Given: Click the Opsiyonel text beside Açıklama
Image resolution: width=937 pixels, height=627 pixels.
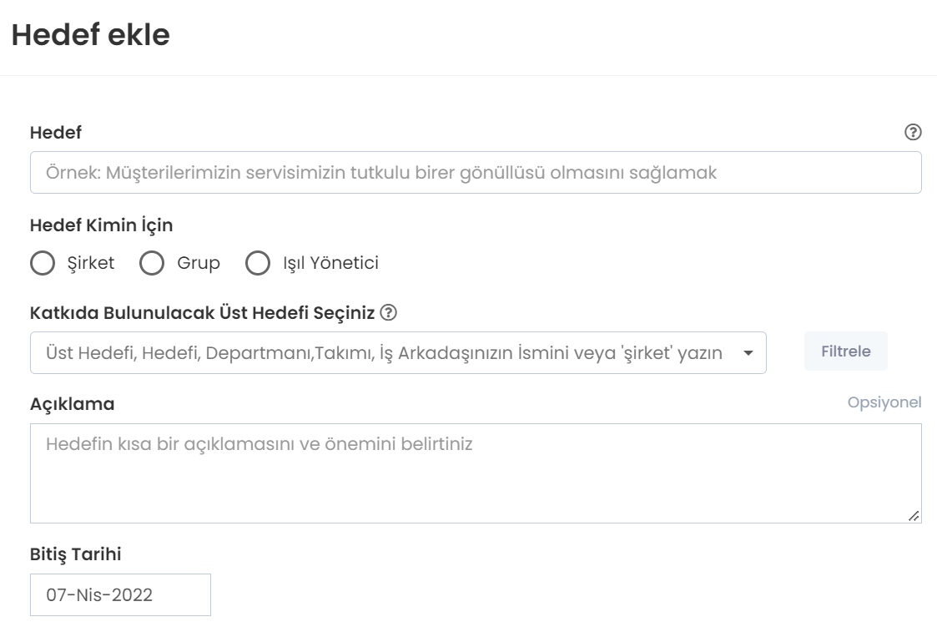Looking at the screenshot, I should [884, 402].
